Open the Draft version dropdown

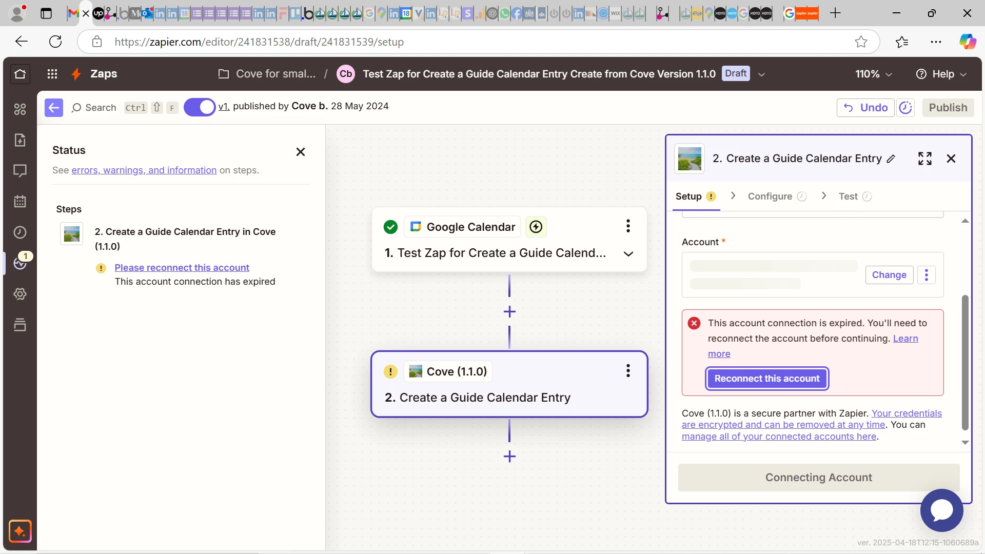(x=762, y=74)
